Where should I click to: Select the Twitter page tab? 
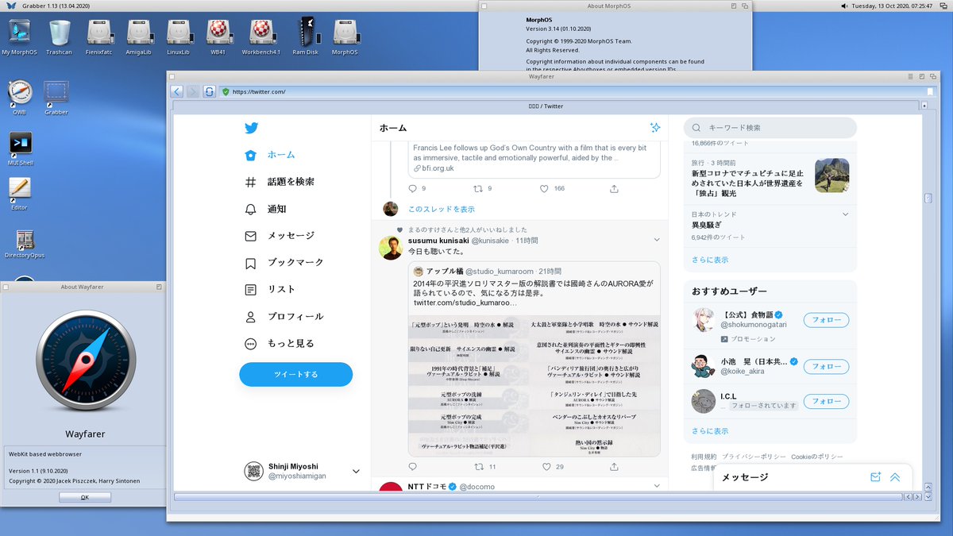[546, 106]
